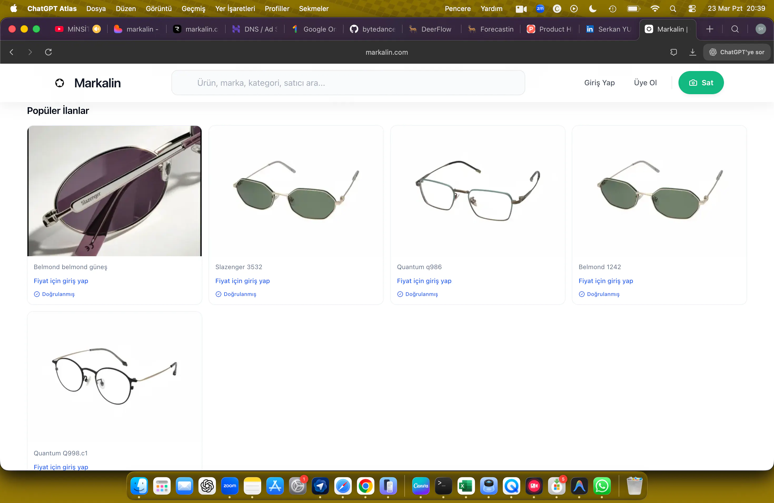
Task: Open System Settings from the dock
Action: [x=297, y=486]
